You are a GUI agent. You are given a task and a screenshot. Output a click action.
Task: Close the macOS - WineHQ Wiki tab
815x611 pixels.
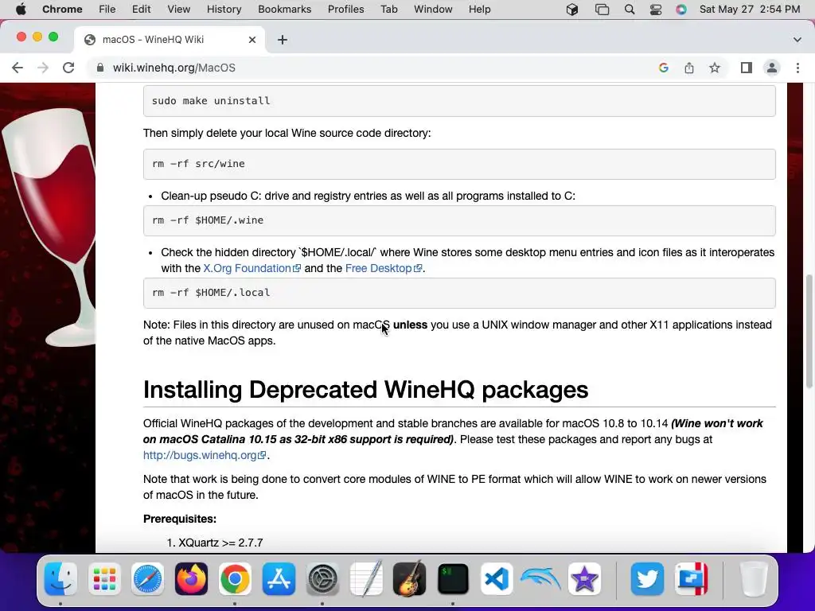[252, 40]
